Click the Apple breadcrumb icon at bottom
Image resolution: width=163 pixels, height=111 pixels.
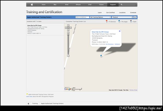pos(29,103)
